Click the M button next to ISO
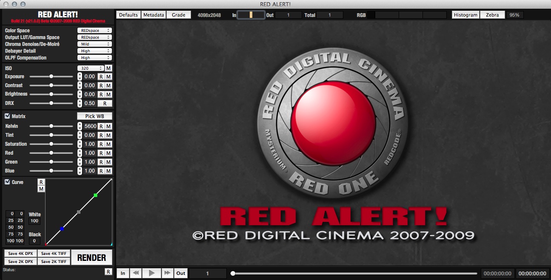Image resolution: width=551 pixels, height=280 pixels. (x=108, y=68)
